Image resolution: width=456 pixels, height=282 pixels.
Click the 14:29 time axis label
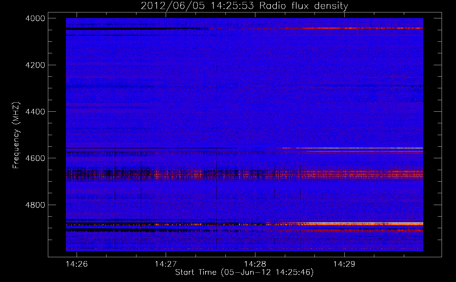coord(344,264)
